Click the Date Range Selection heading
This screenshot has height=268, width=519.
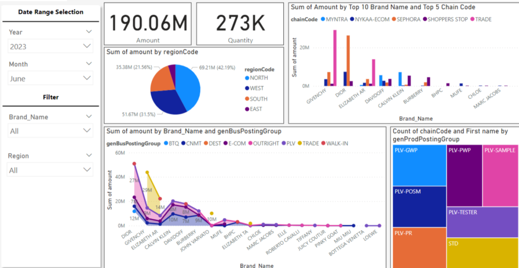pyautogui.click(x=51, y=12)
